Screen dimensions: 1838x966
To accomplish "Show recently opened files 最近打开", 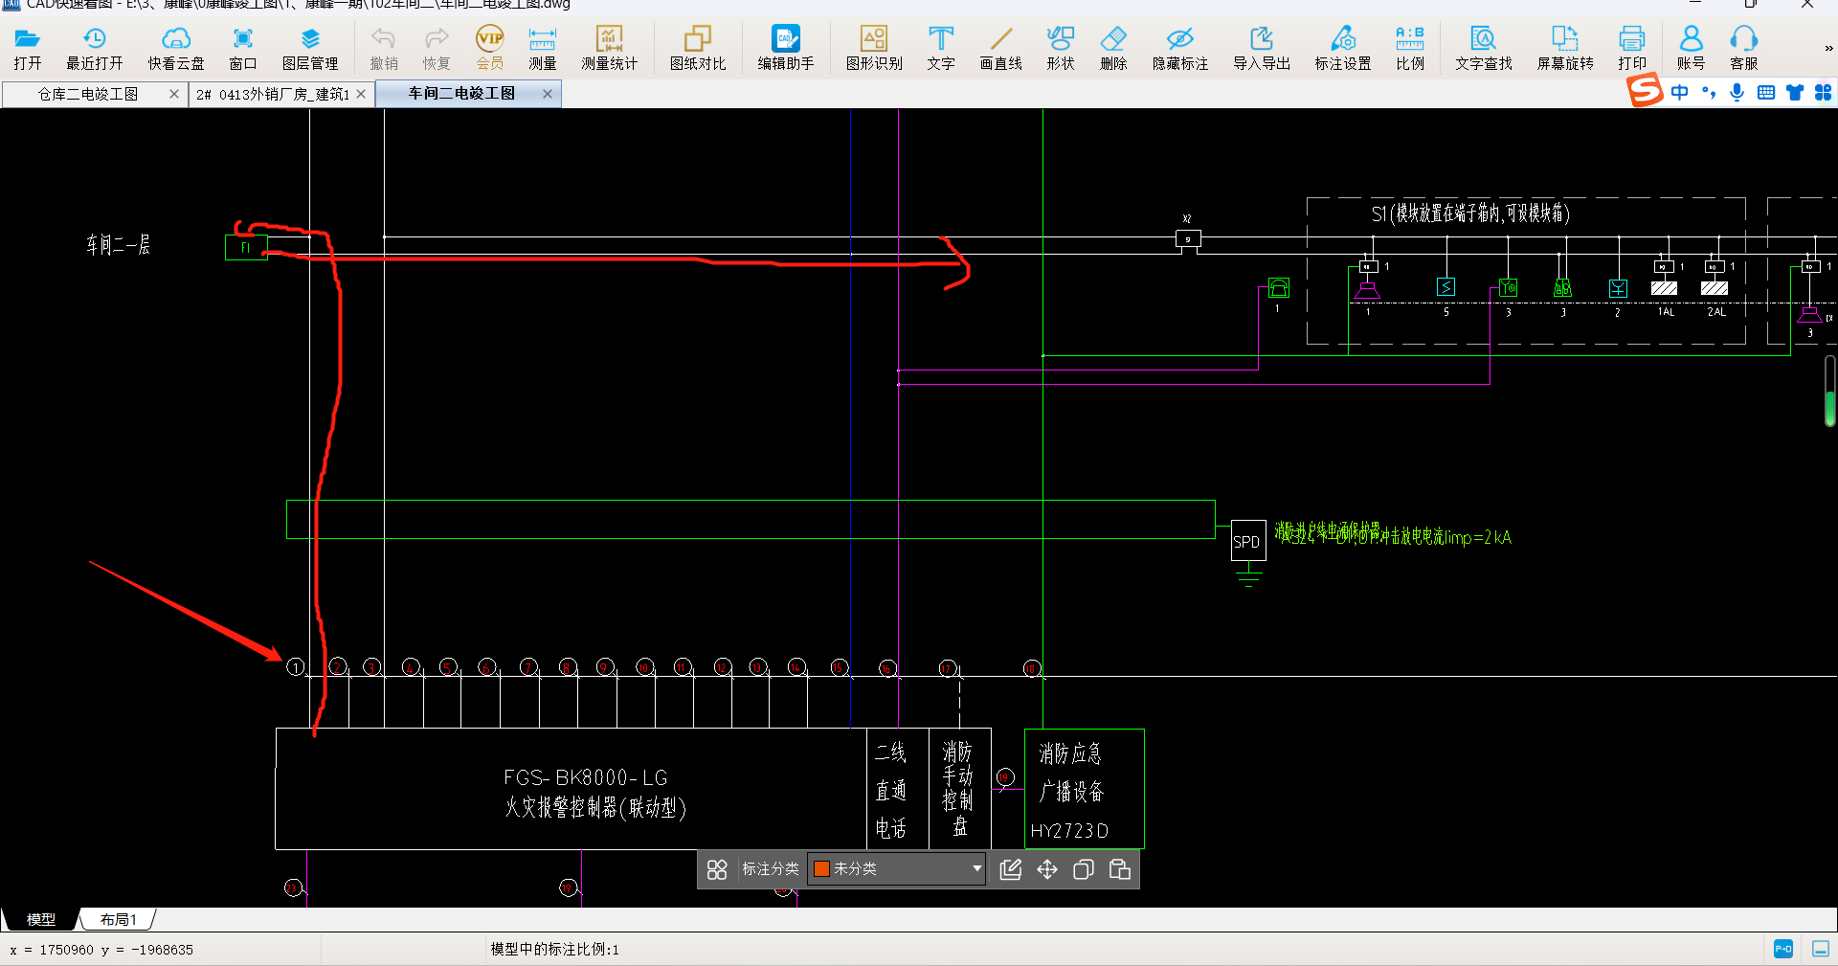I will [x=94, y=48].
